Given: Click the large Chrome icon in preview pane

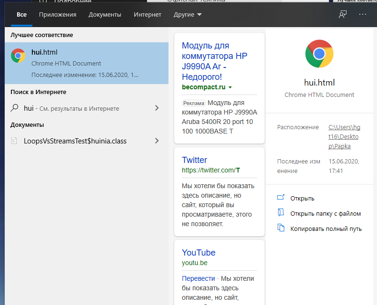Looking at the screenshot, I should point(319,54).
